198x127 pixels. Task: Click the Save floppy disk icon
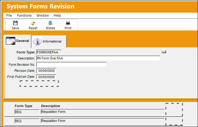(15, 23)
